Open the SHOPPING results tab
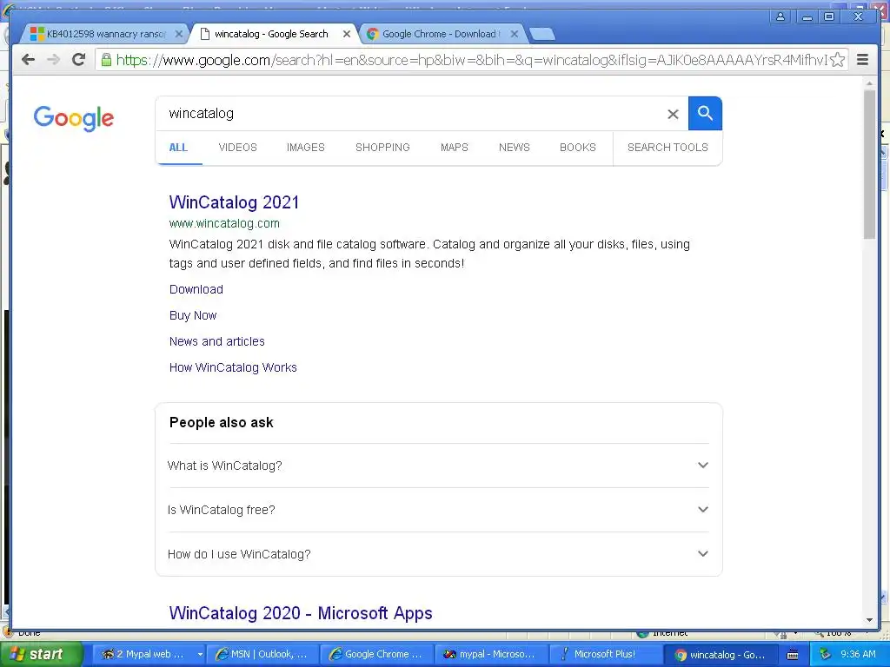 (x=382, y=148)
